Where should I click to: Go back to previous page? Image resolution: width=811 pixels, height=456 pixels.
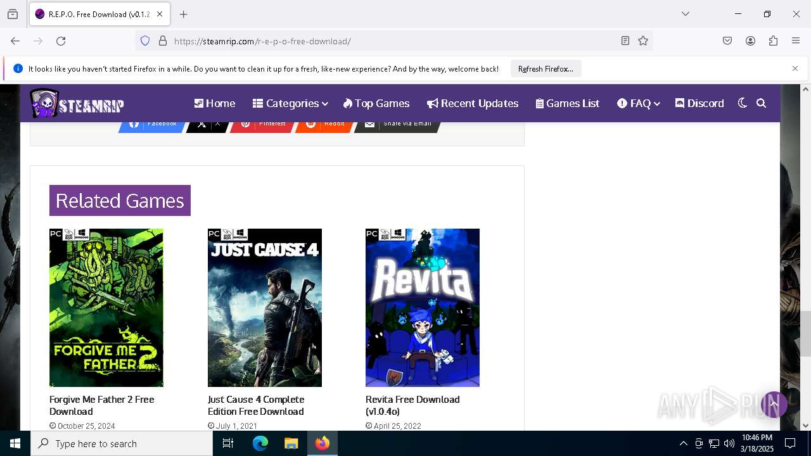click(15, 41)
